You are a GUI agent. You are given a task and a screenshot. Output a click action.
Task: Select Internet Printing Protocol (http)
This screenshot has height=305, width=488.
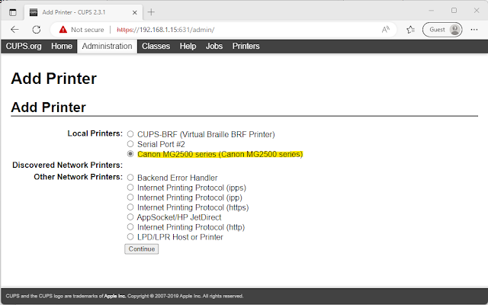coord(130,227)
